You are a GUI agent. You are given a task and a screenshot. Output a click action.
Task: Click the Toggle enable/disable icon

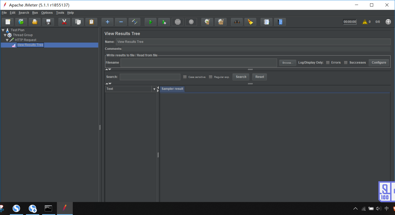134,22
